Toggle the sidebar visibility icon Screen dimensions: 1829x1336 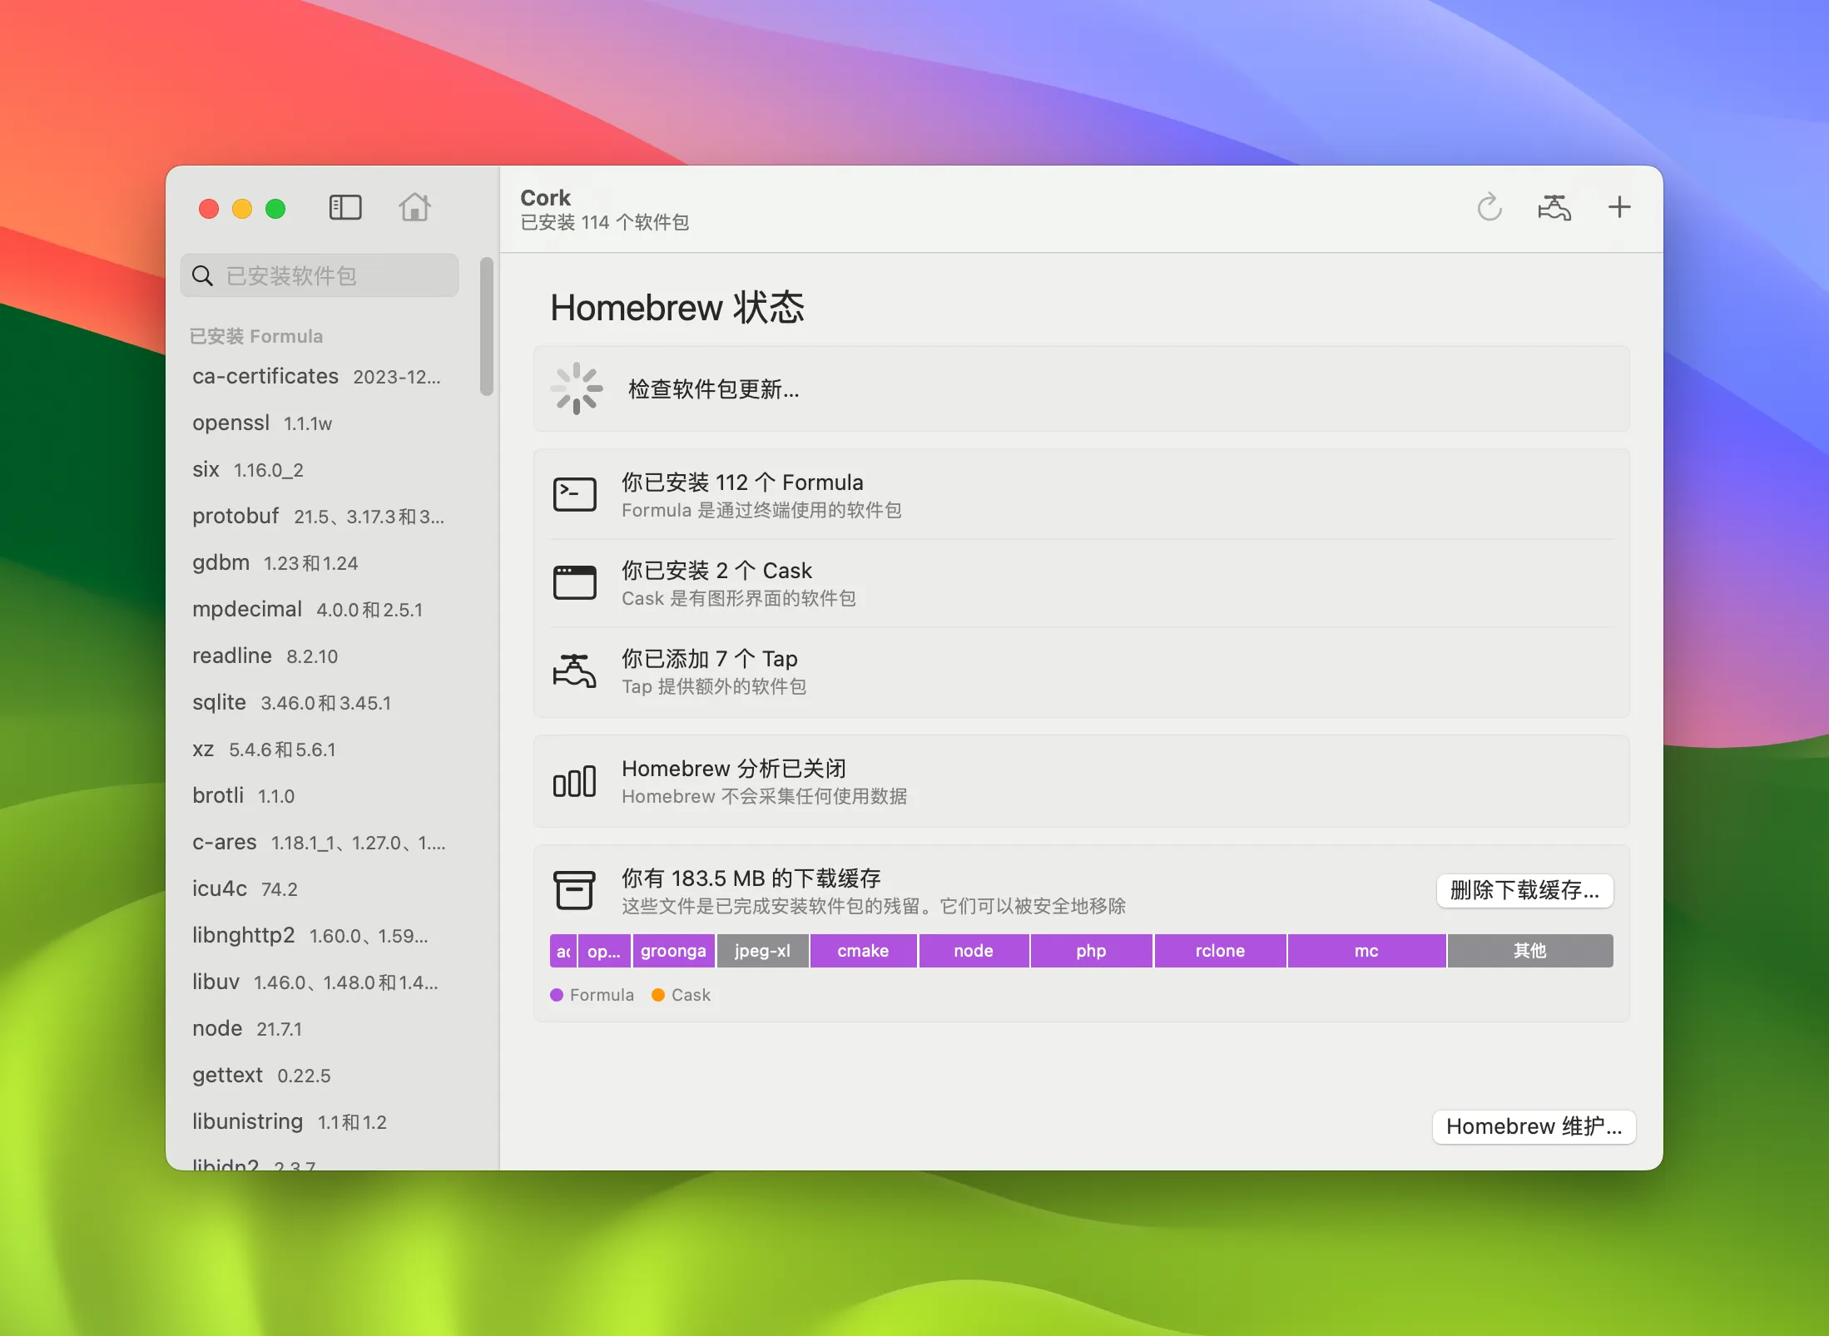pos(345,207)
